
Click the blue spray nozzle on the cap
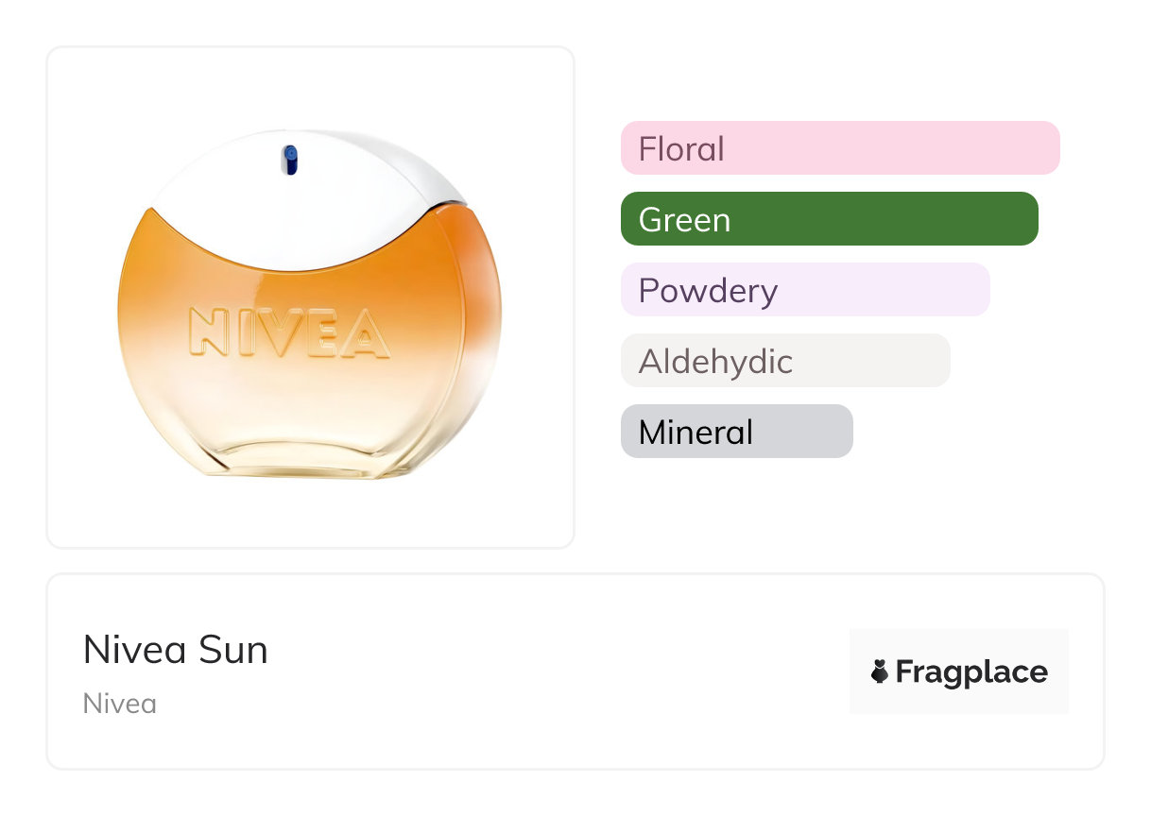coord(291,159)
